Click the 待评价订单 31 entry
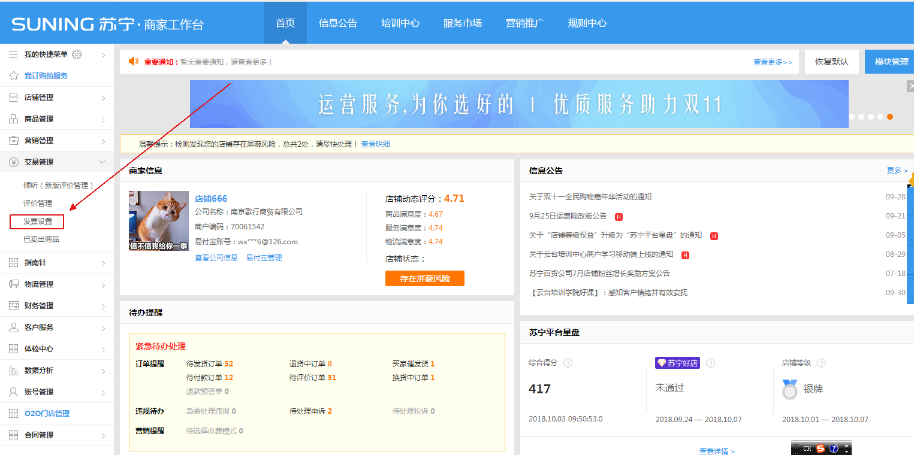914x455 pixels. (313, 378)
